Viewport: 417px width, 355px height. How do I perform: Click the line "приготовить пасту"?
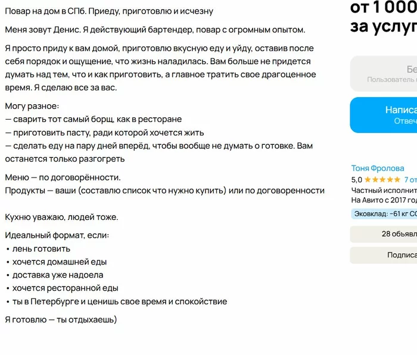[106, 133]
